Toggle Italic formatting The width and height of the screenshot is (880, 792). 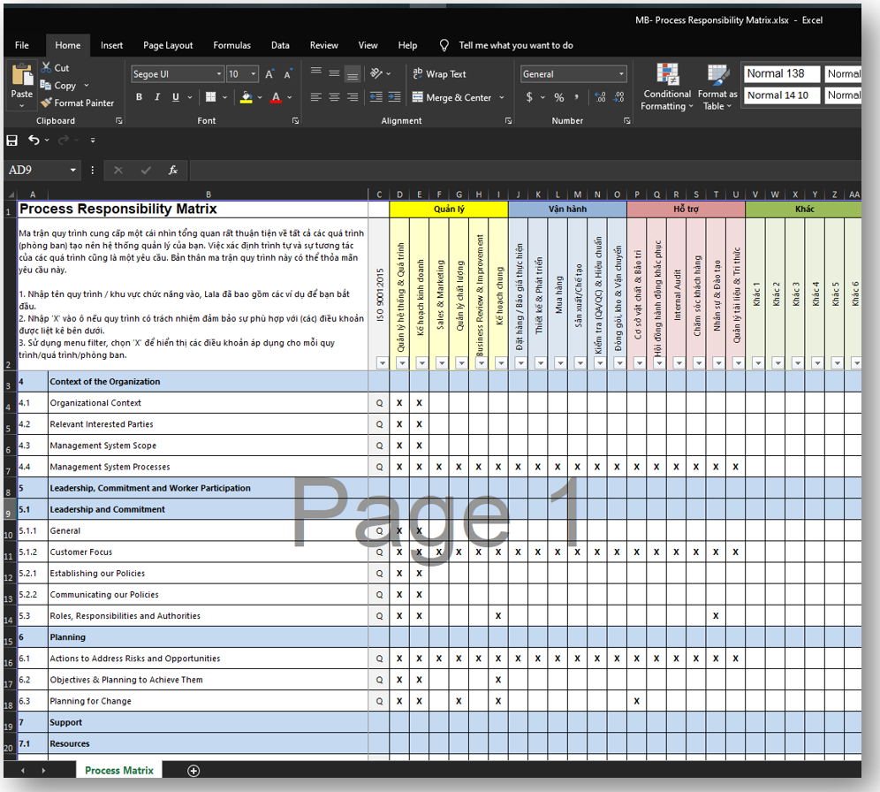coord(157,97)
